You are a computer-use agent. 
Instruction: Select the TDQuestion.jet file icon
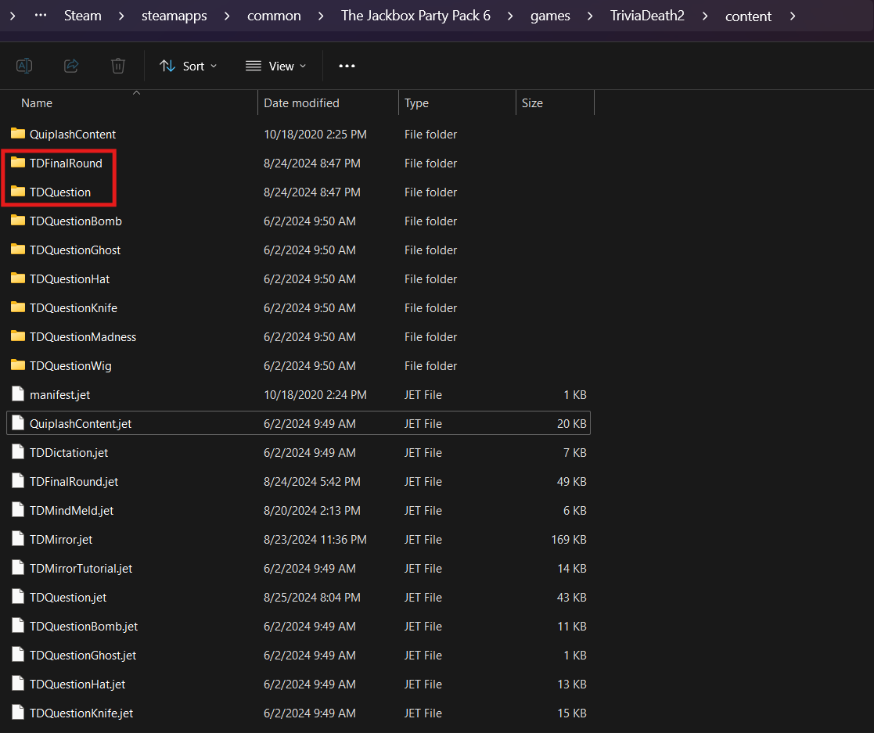(18, 597)
